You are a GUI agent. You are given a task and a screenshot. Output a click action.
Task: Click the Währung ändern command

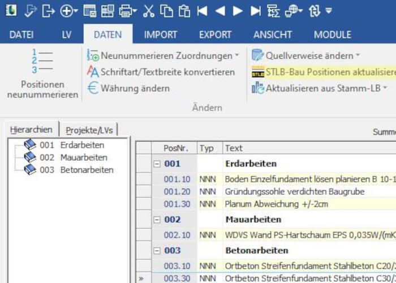pyautogui.click(x=128, y=88)
